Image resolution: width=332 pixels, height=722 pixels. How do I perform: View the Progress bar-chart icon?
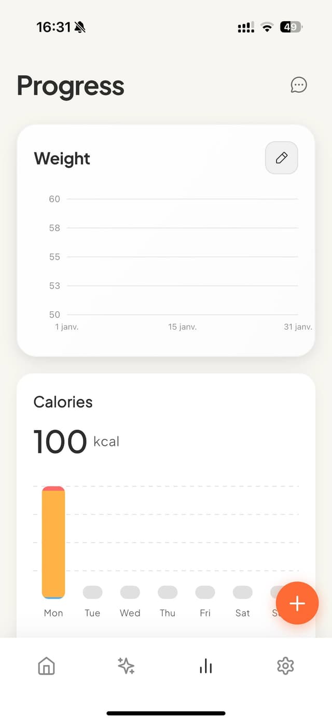[x=205, y=666]
